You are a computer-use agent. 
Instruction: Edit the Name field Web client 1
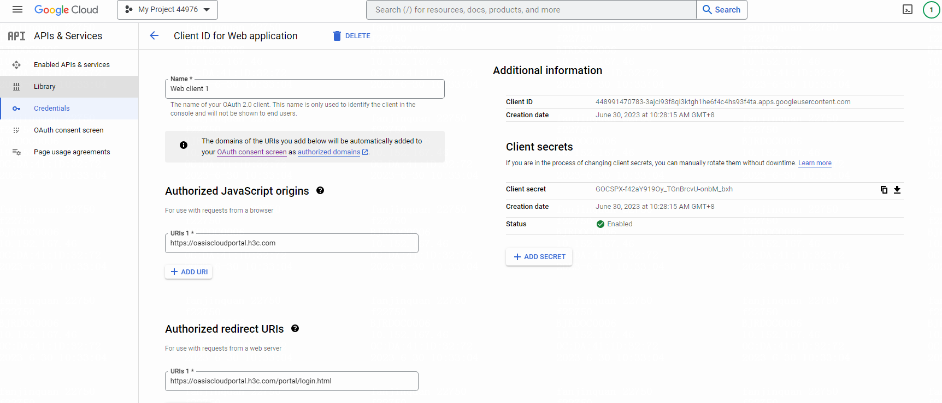tap(305, 89)
